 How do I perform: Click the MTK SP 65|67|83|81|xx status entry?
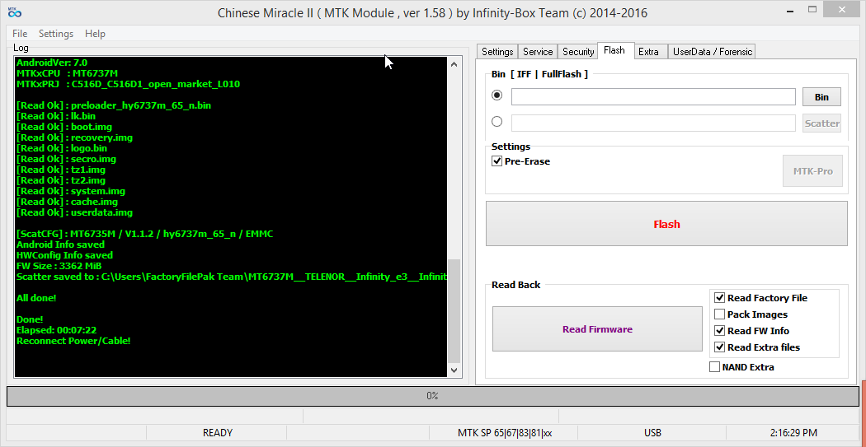[505, 433]
